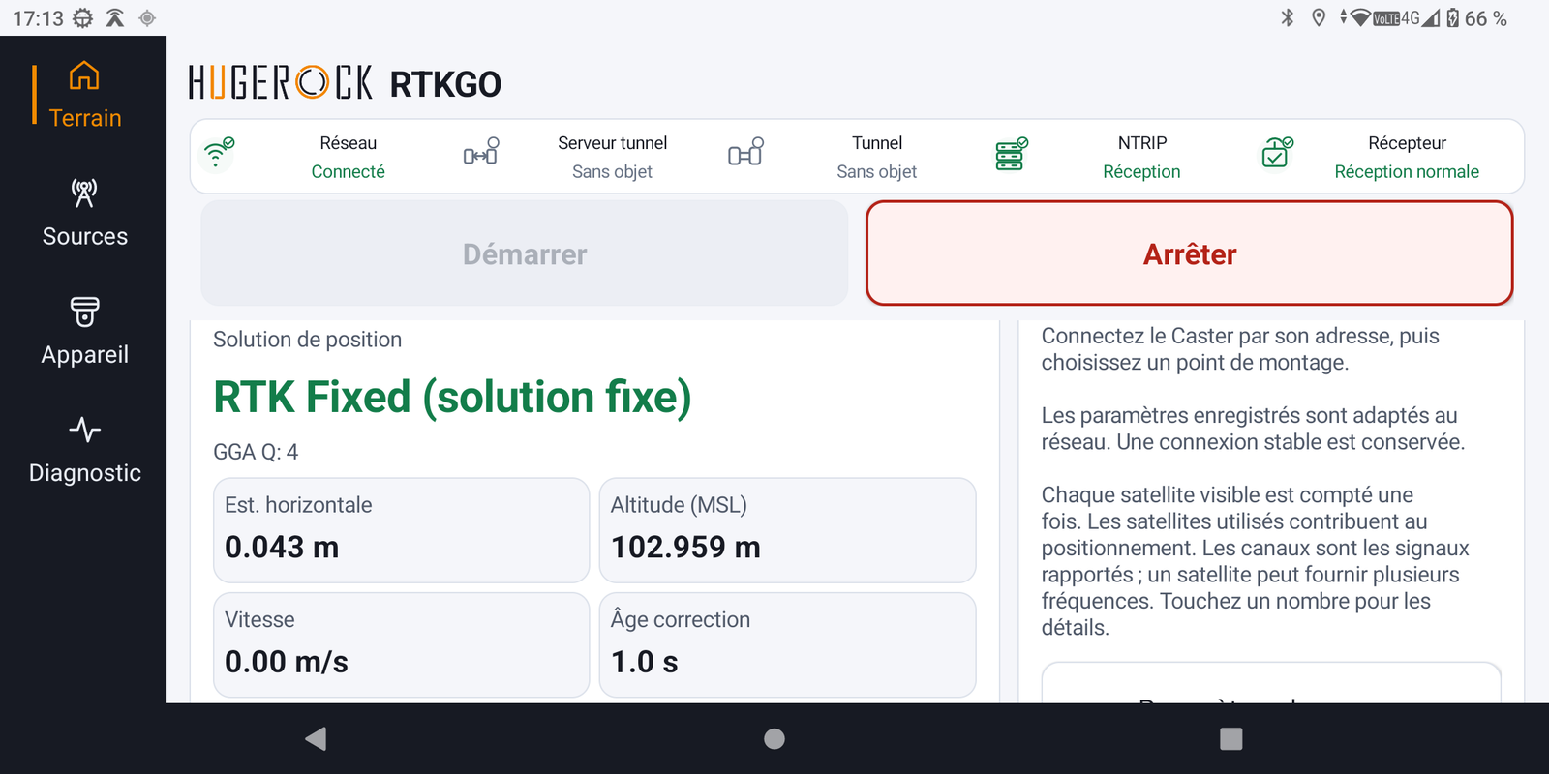Tap the Diagnostic pulse icon
Image resolution: width=1549 pixels, height=774 pixels.
click(84, 430)
